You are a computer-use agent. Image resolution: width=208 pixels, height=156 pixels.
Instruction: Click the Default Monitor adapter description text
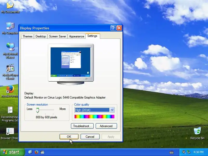65,97
